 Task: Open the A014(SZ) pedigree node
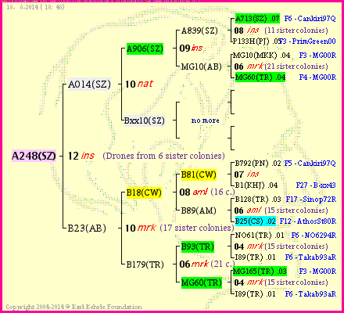[89, 85]
